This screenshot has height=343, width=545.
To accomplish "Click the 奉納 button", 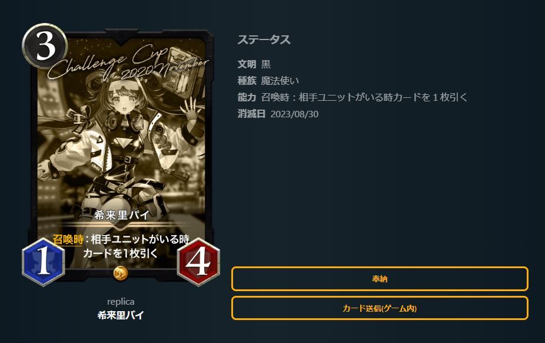I will pyautogui.click(x=380, y=279).
